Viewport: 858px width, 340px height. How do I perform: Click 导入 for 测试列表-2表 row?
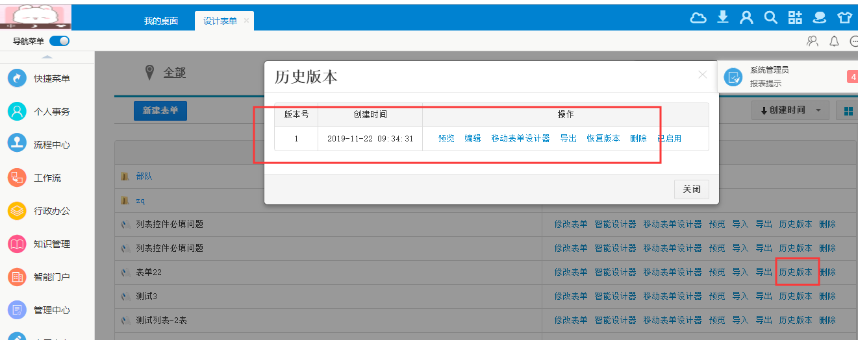click(x=740, y=320)
